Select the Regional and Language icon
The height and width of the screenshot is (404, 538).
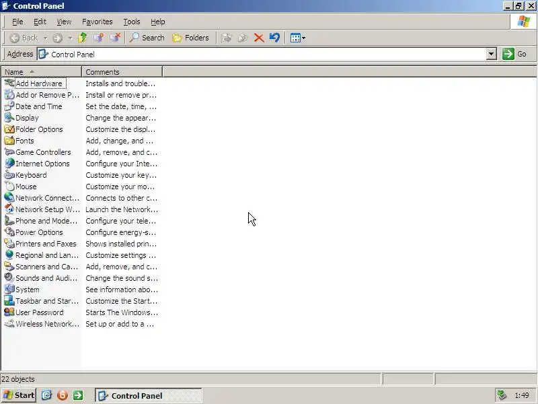[9, 255]
